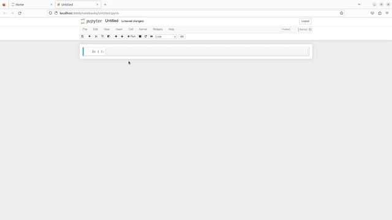Click the Logout button

coord(305,21)
